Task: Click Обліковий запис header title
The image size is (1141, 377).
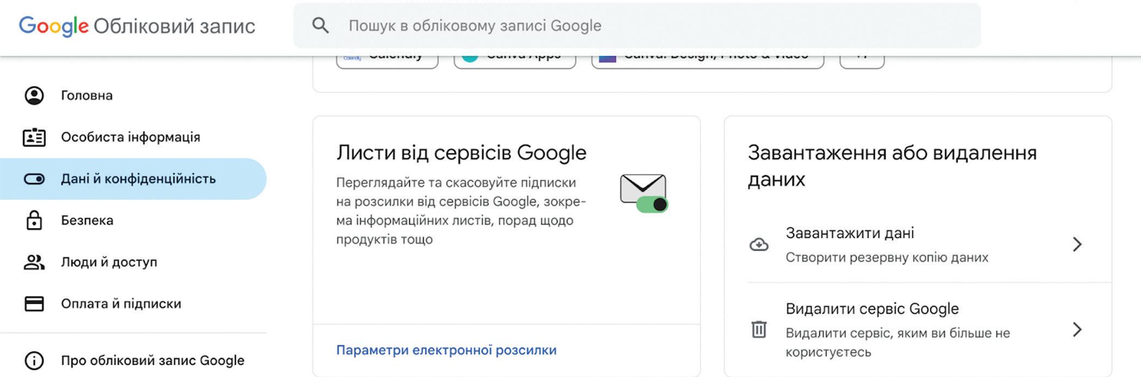Action: click(174, 26)
